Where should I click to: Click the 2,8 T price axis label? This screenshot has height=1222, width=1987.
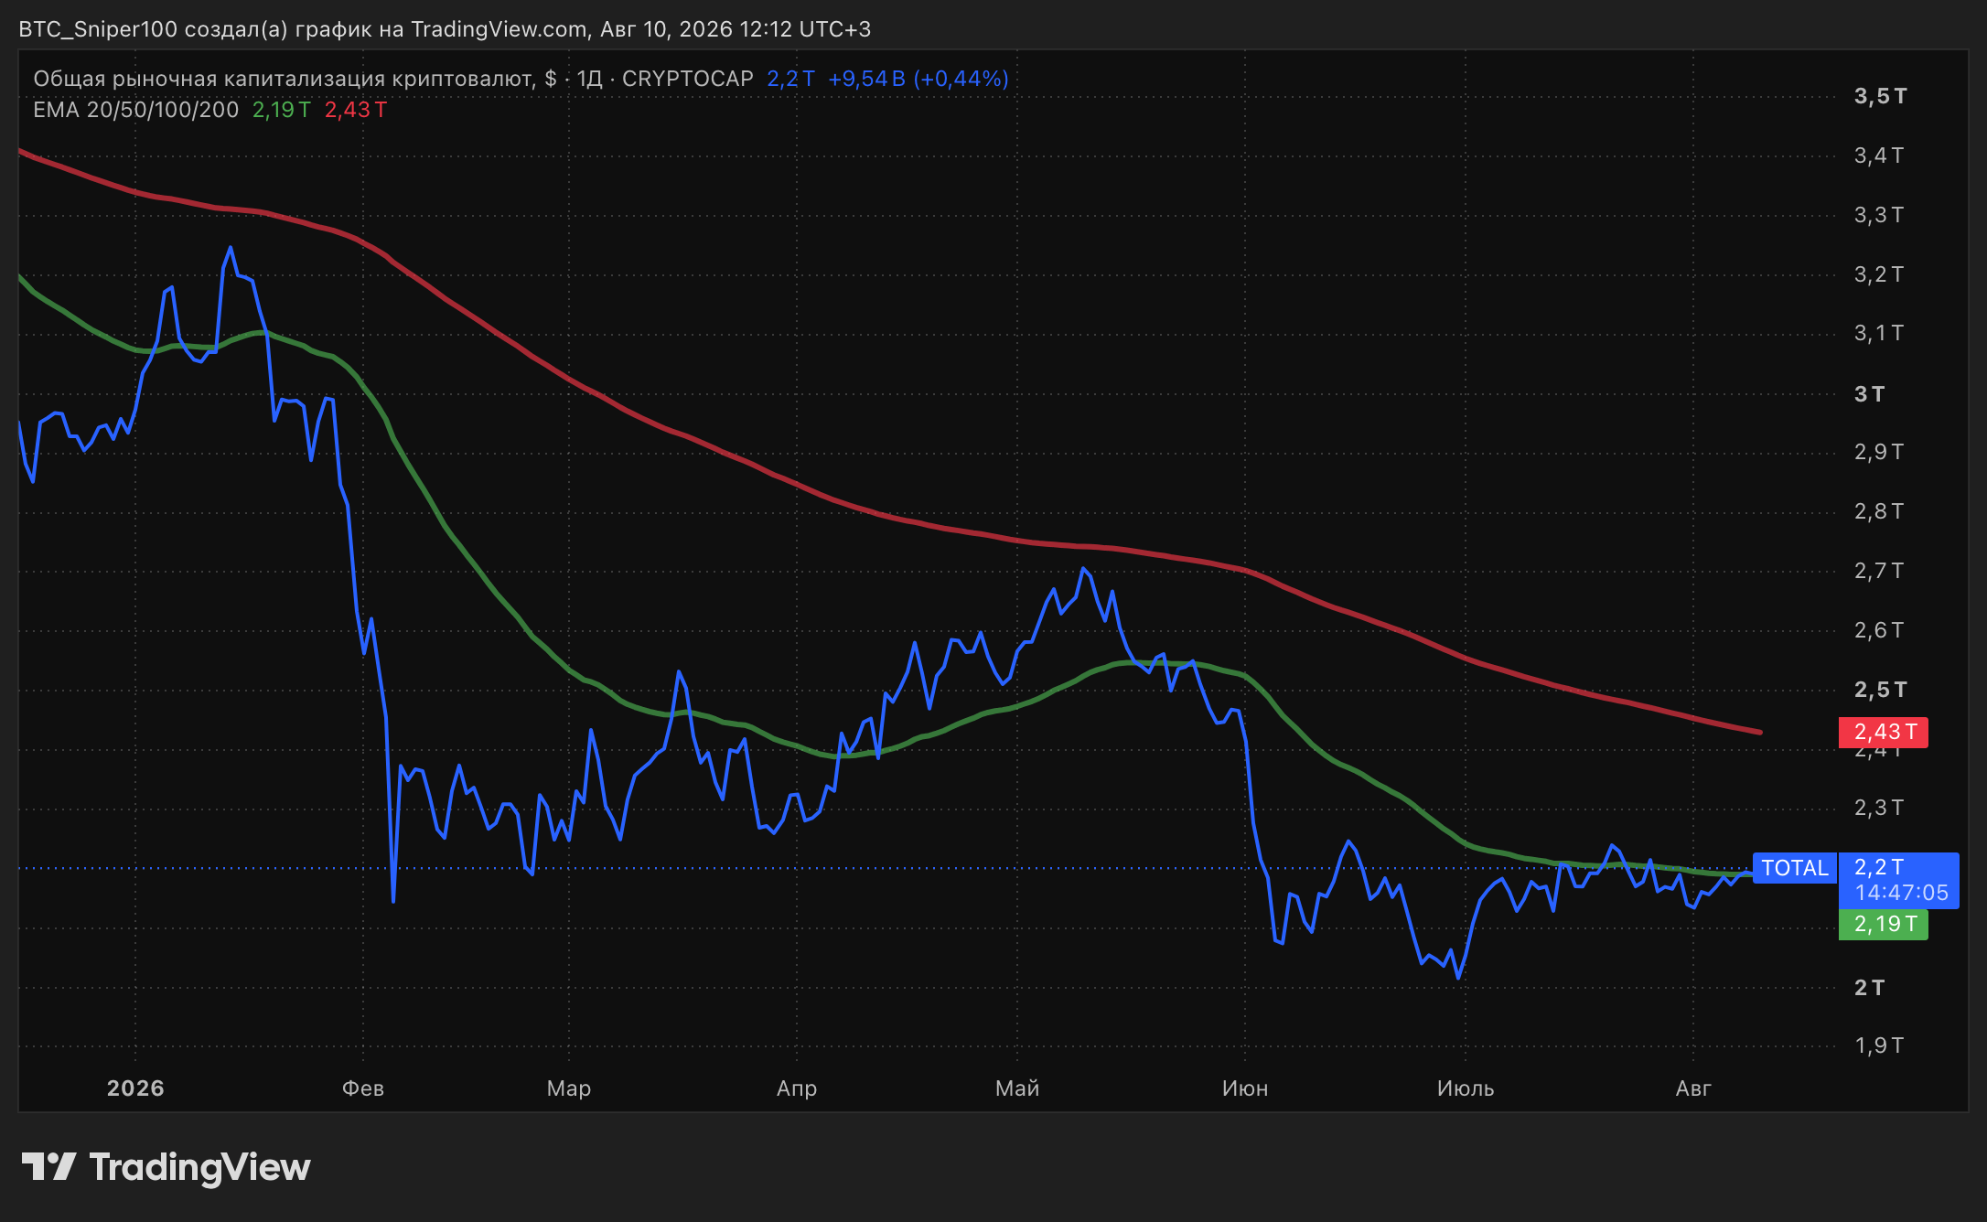pos(1879,511)
